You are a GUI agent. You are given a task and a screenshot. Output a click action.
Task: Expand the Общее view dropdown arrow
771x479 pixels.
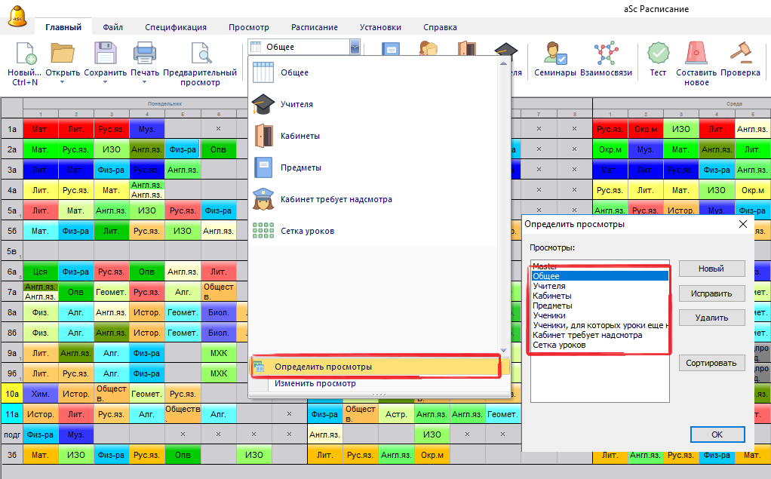click(355, 47)
